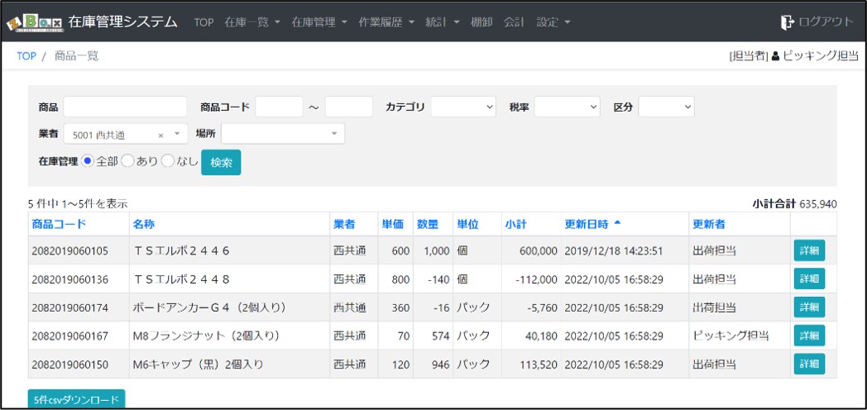867x410 pixels.
Task: Open the カテゴリ dropdown
Action: (463, 107)
